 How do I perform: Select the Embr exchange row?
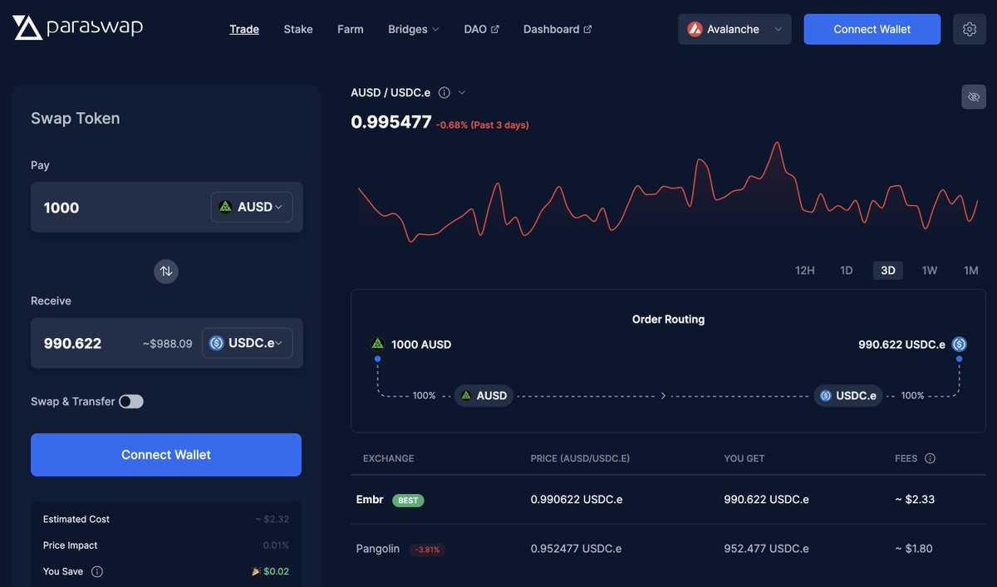pos(668,500)
